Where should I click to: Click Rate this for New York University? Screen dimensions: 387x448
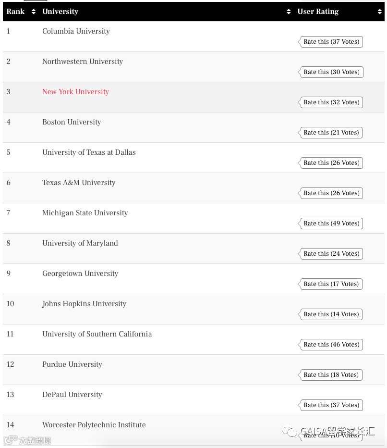click(x=331, y=102)
